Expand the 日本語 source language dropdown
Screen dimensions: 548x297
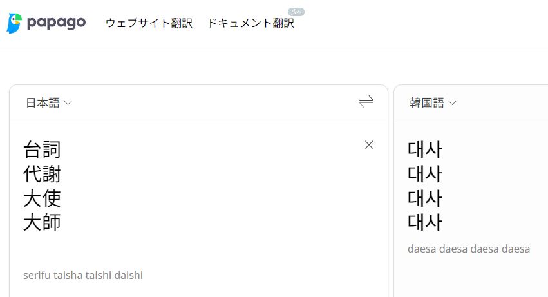(49, 102)
